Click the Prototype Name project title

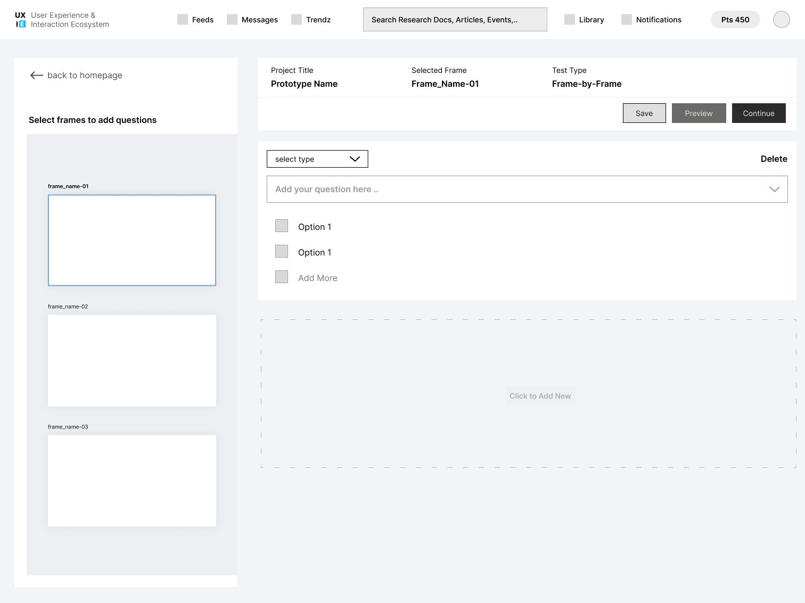tap(304, 84)
